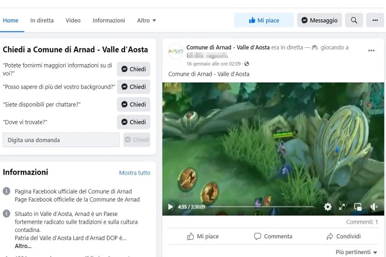Click post caption Comune di Arnad - Valle d'Aosta

(209, 74)
